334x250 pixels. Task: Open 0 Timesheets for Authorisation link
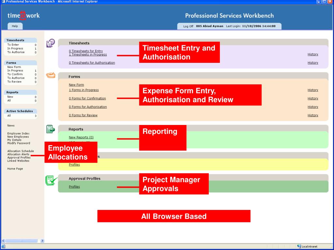[92, 63]
